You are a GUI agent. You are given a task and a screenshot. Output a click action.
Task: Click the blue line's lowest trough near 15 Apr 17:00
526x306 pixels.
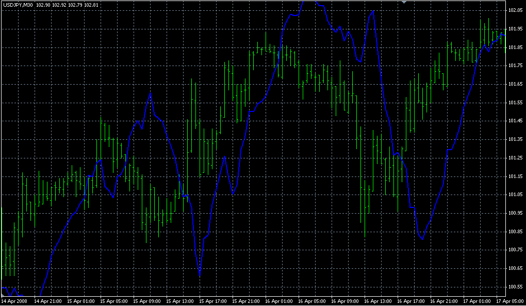click(200, 276)
